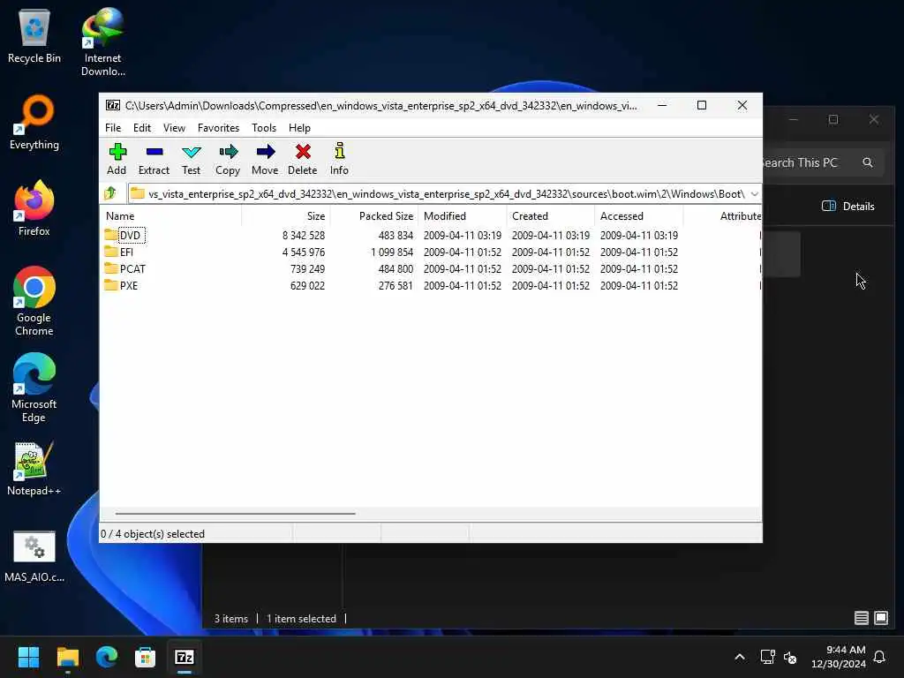
Task: Click the DVD size value 8 342 528
Action: click(304, 235)
